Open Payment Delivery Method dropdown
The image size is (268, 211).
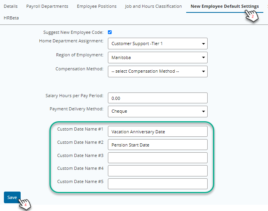(x=158, y=112)
